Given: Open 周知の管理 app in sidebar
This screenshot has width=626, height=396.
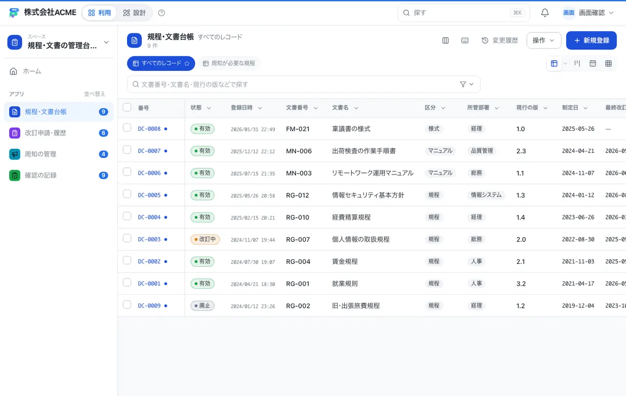Looking at the screenshot, I should pos(59,154).
